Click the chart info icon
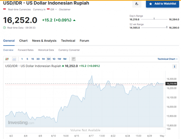Viewport: 181px width, 139px height. point(175,67)
